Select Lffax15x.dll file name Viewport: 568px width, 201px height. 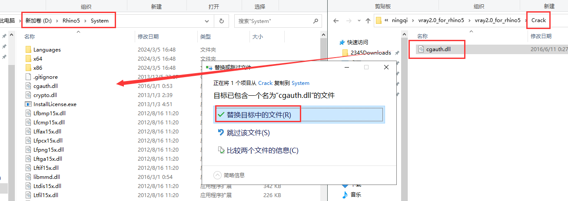(x=47, y=131)
